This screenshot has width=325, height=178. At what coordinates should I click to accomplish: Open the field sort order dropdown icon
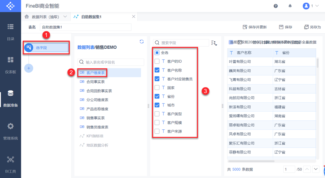(214, 43)
